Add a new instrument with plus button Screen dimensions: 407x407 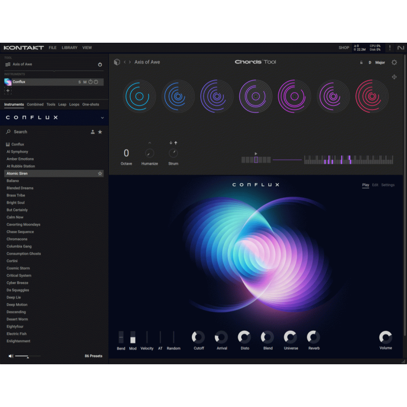point(8,91)
